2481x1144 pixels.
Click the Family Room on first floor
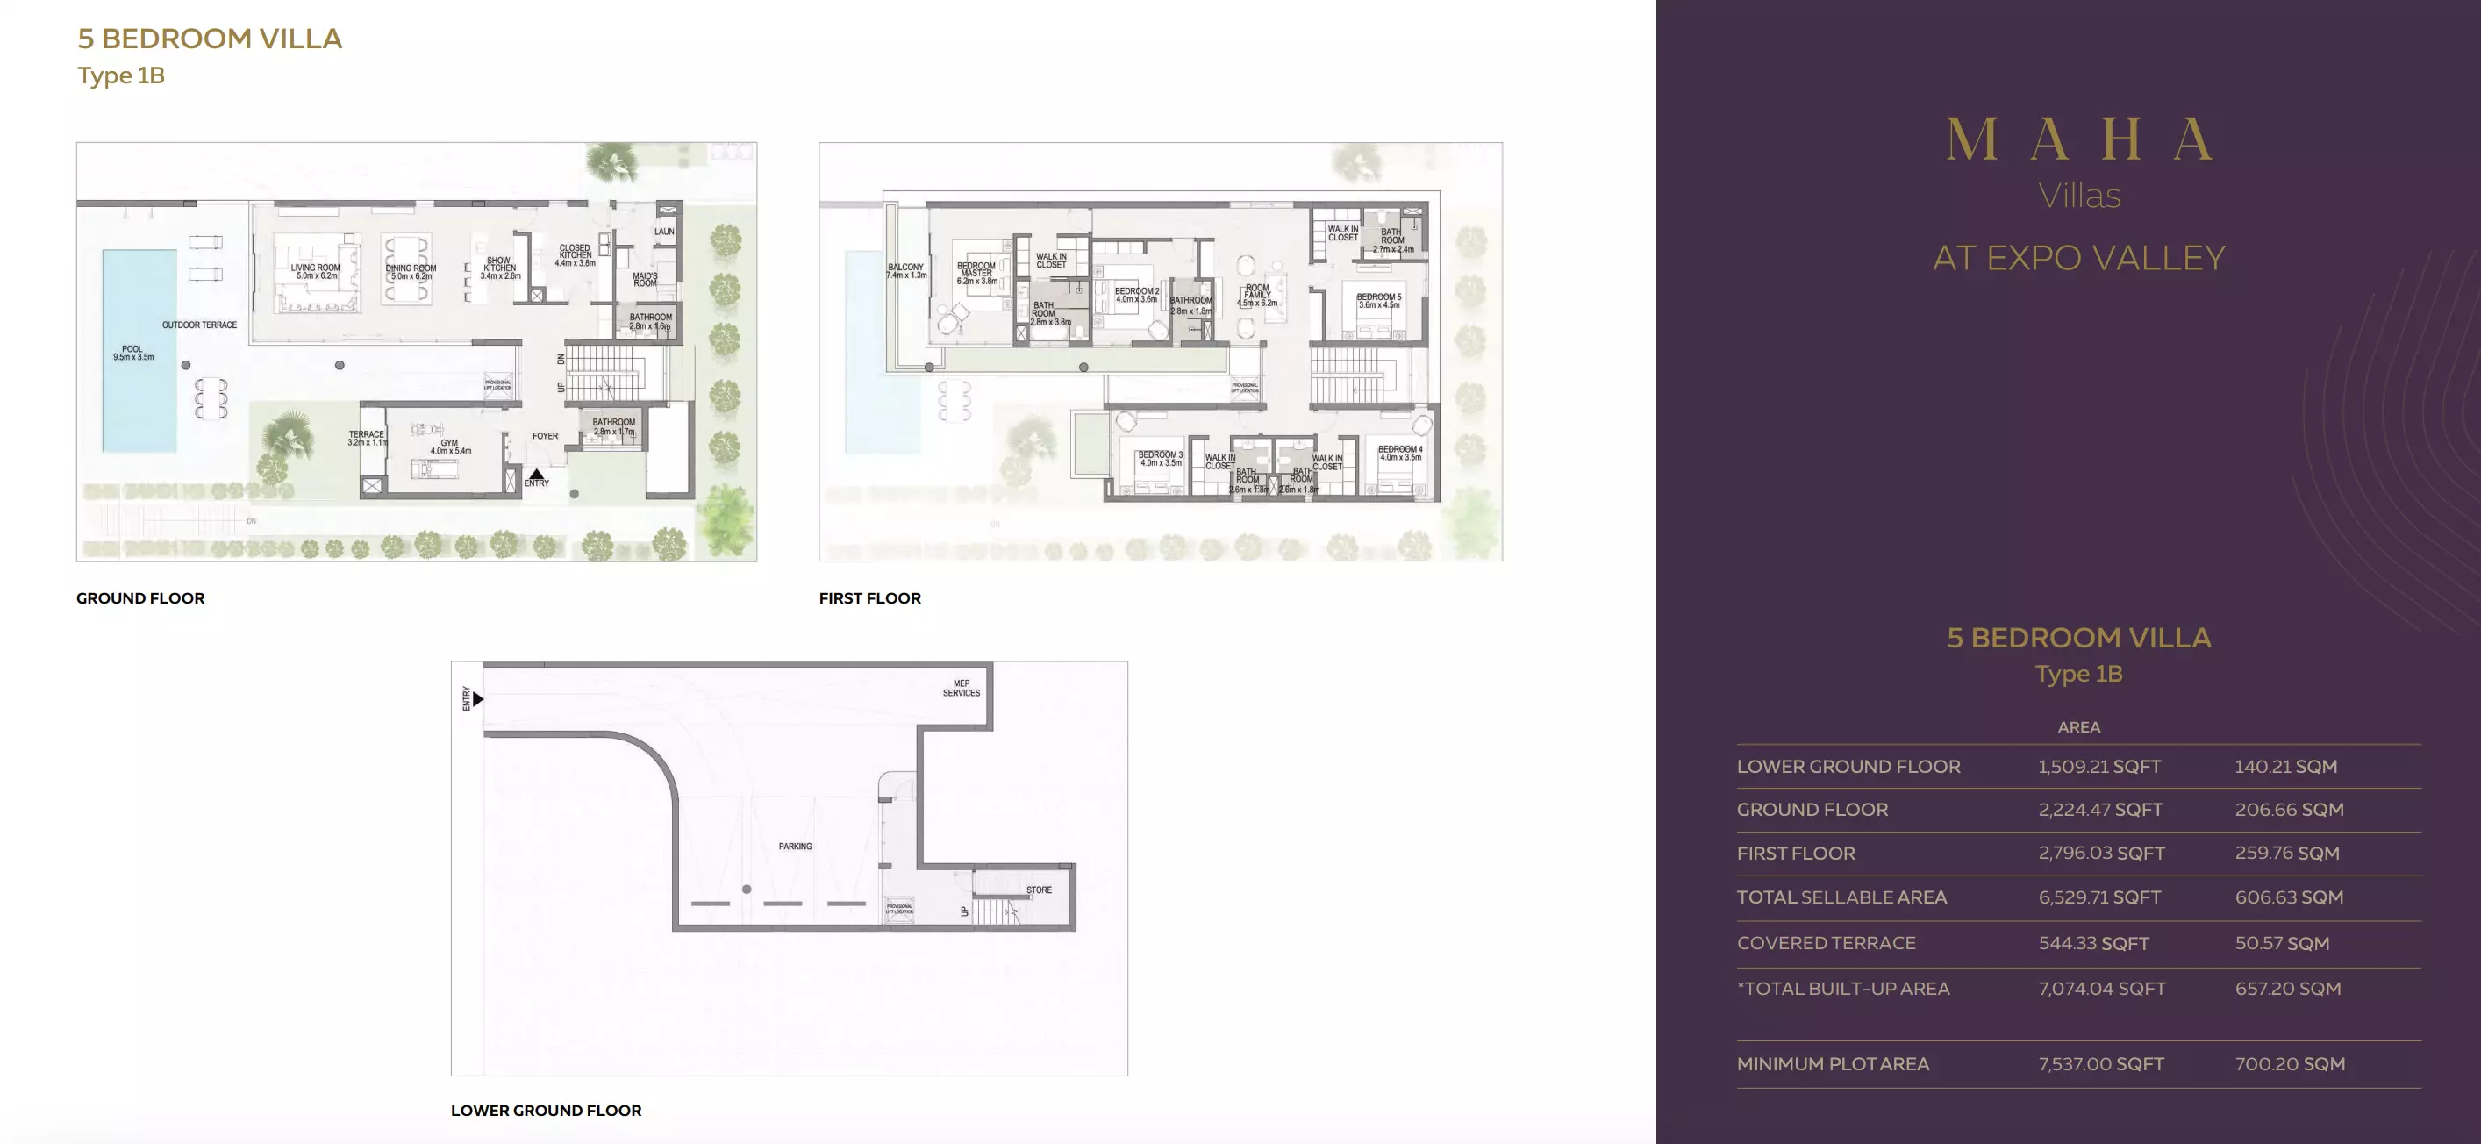click(x=1256, y=295)
